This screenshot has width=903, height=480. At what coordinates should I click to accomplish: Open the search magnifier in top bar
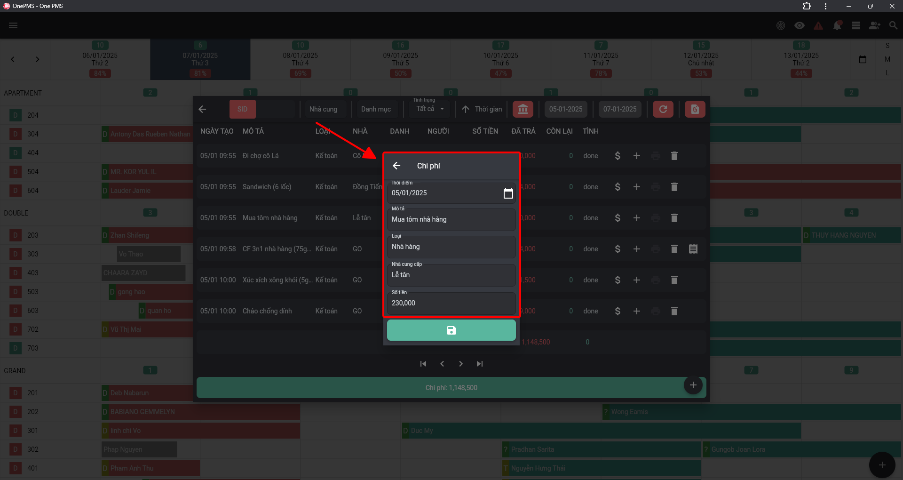894,25
